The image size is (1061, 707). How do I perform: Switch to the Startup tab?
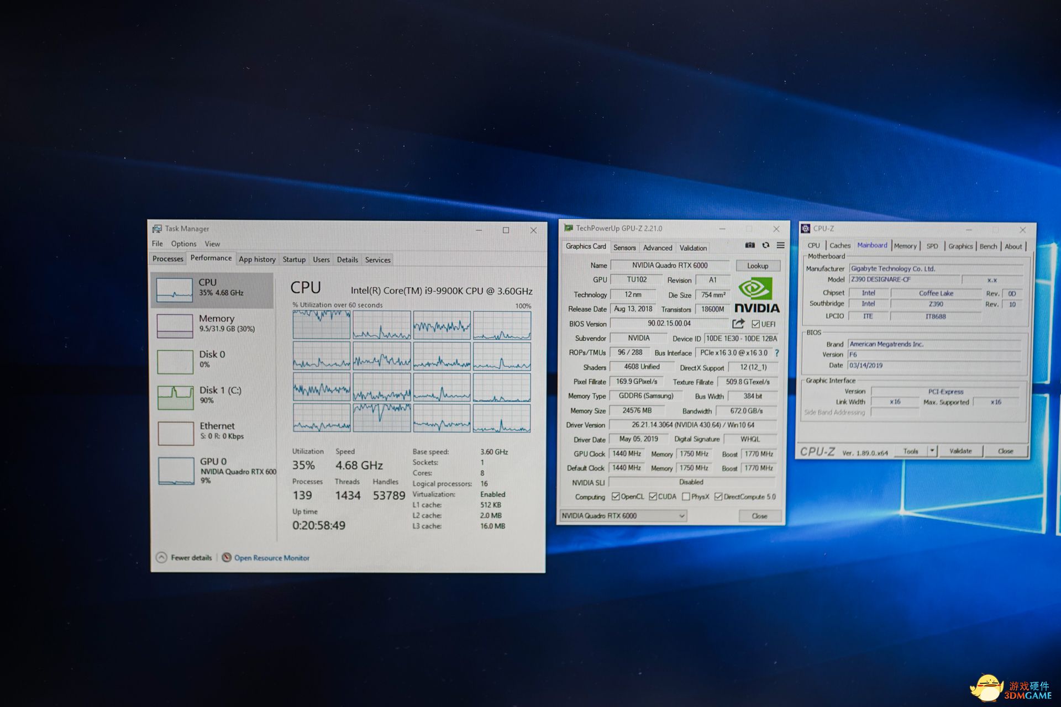294,259
